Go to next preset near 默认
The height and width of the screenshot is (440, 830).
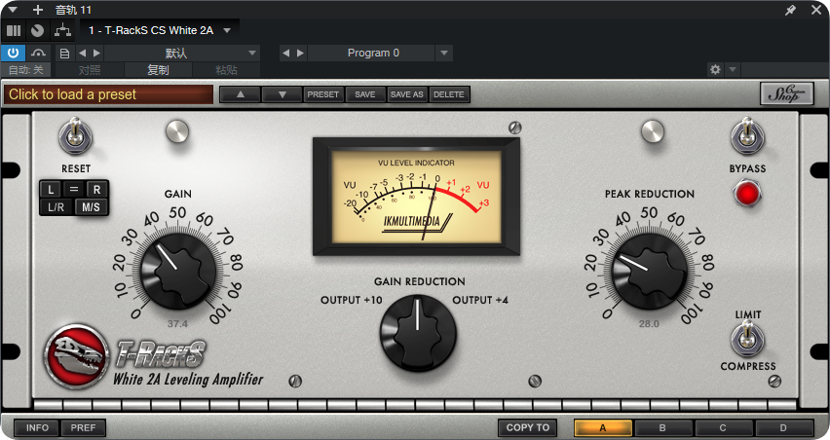coord(96,53)
